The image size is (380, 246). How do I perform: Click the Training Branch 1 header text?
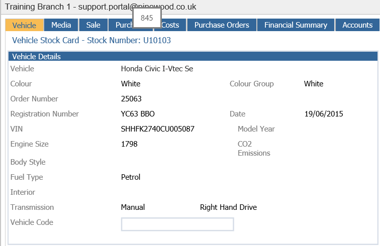38,7
